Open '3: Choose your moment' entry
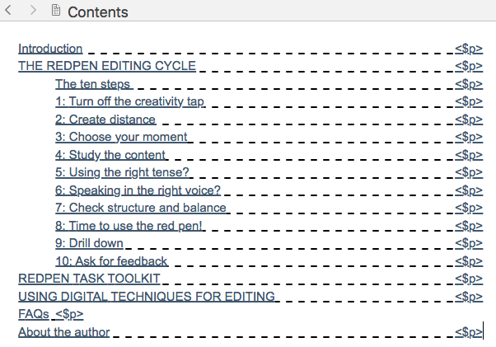The height and width of the screenshot is (347, 496). tap(121, 137)
